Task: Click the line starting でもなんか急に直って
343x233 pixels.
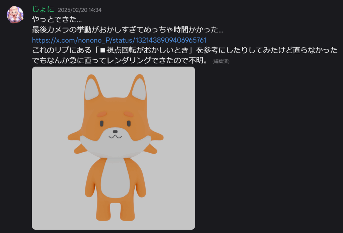Action: coord(120,60)
